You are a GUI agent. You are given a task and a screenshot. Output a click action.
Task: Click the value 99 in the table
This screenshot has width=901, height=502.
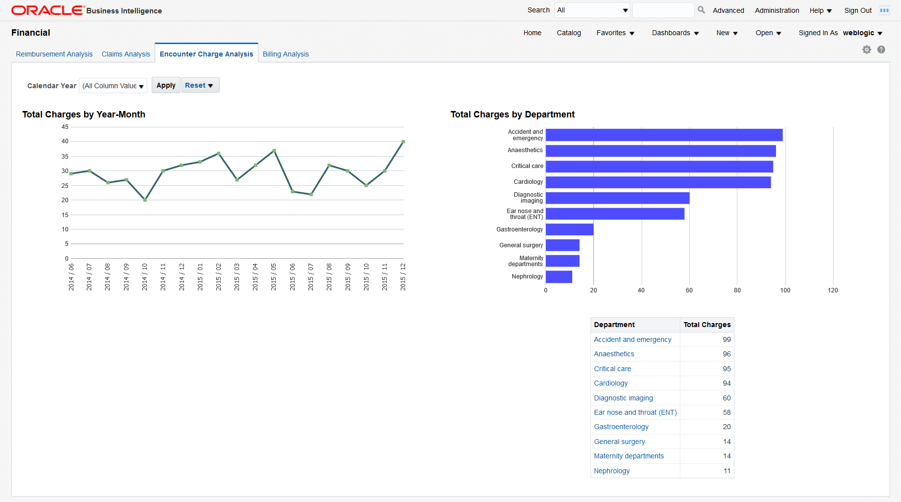(726, 339)
